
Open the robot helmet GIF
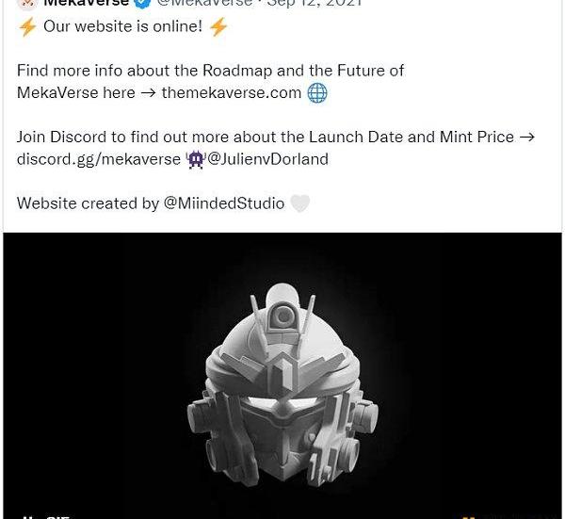(x=282, y=376)
